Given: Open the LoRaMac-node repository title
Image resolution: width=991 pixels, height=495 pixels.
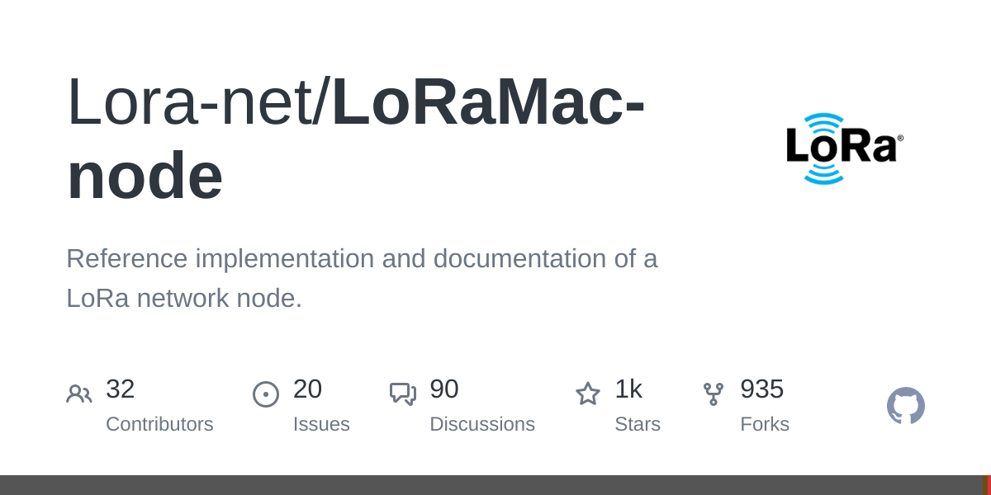Looking at the screenshot, I should pyautogui.click(x=355, y=138).
